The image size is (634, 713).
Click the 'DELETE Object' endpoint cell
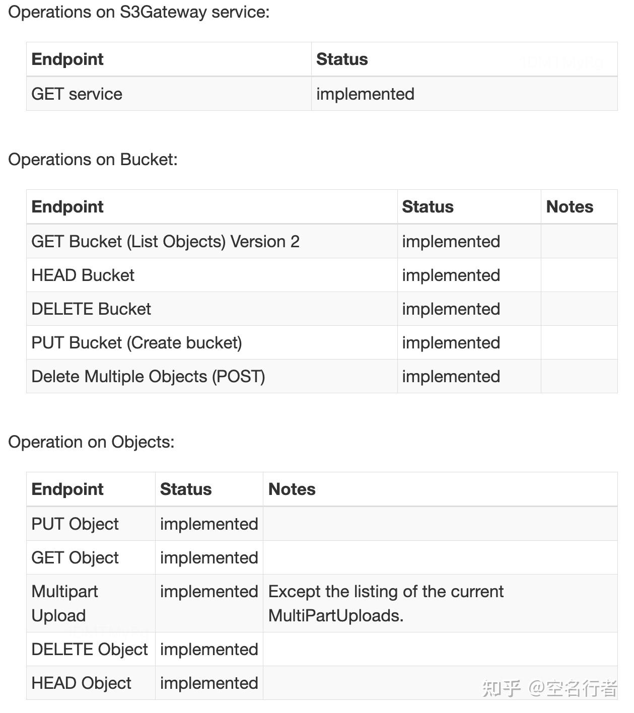point(90,650)
